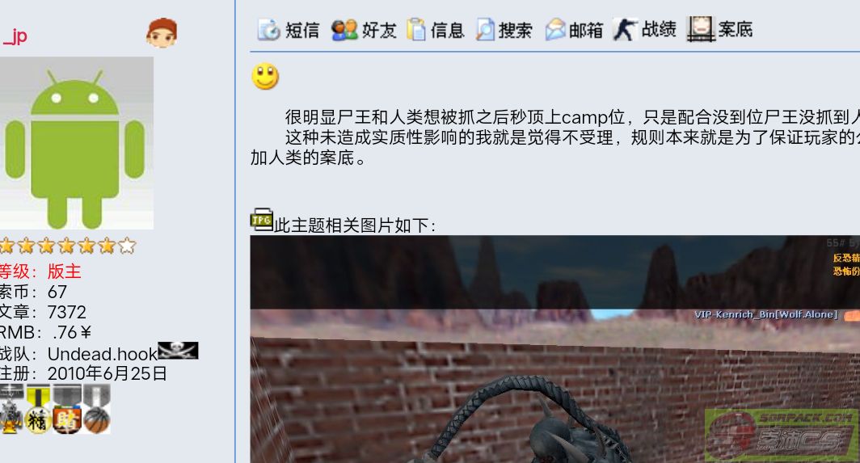The height and width of the screenshot is (463, 860).
Task: Click the red-haired gender avatar icon
Action: (x=162, y=33)
